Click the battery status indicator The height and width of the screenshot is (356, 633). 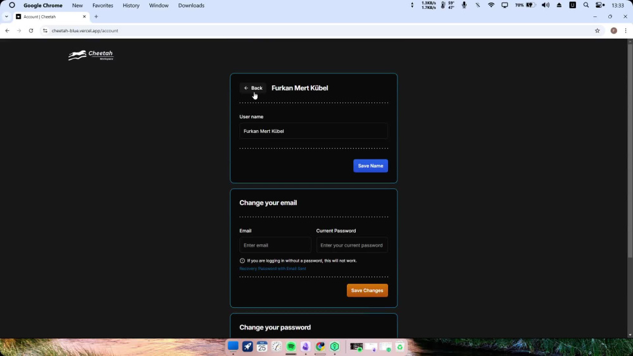pyautogui.click(x=525, y=5)
